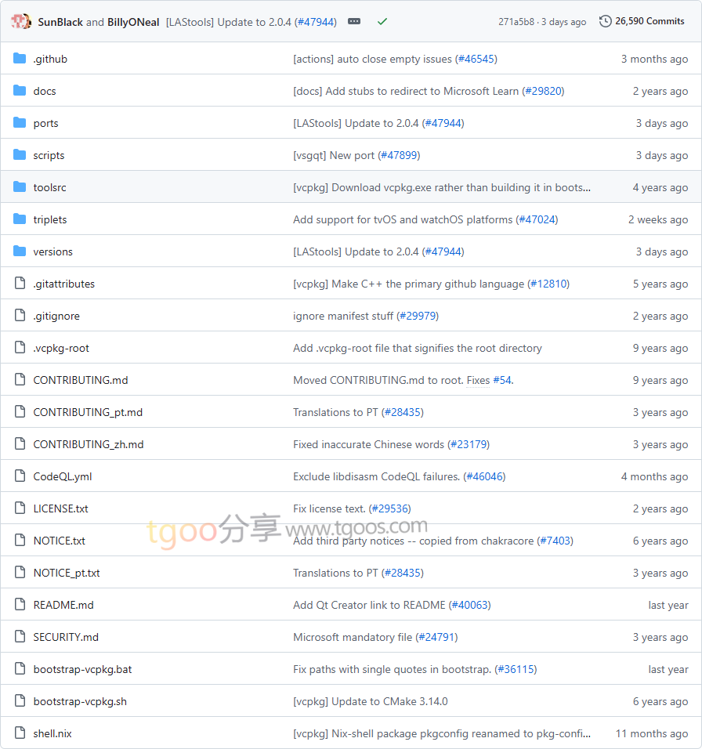View all 26,590 Commits

[x=650, y=21]
